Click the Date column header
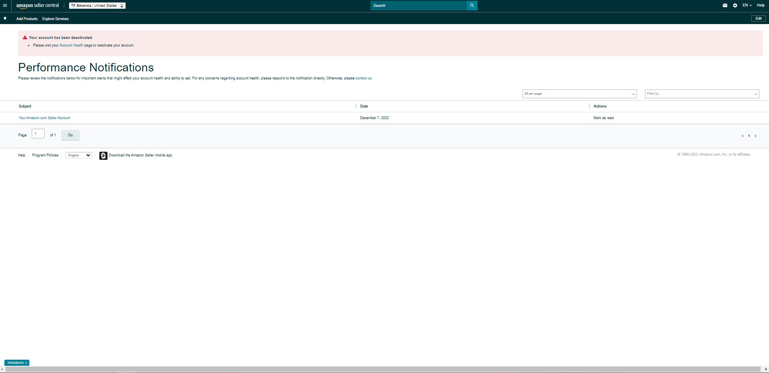The image size is (769, 373). [x=364, y=106]
